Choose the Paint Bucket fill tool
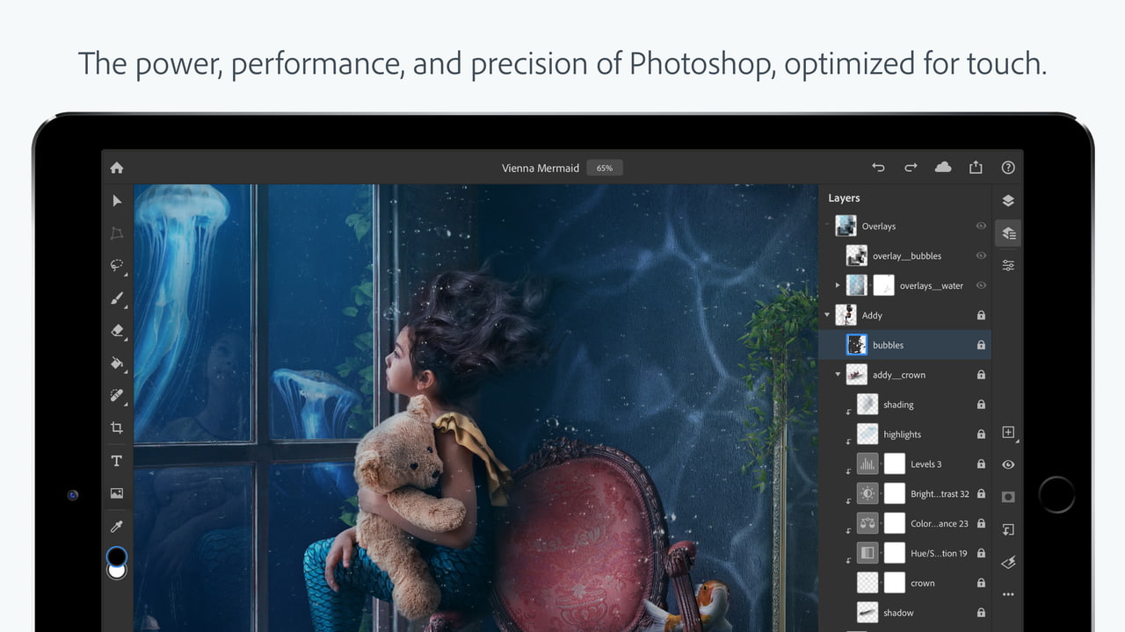The height and width of the screenshot is (632, 1125). (117, 363)
